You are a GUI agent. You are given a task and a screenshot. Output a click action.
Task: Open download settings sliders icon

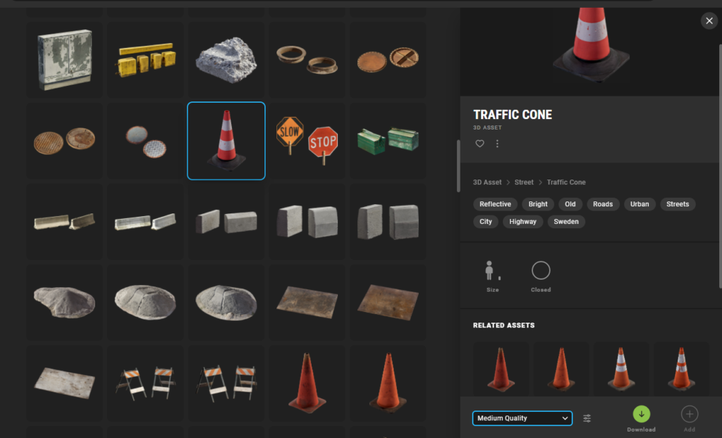point(587,418)
